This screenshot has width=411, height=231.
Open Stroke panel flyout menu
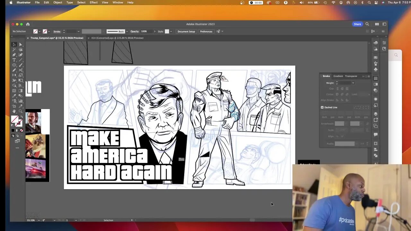coord(369,76)
